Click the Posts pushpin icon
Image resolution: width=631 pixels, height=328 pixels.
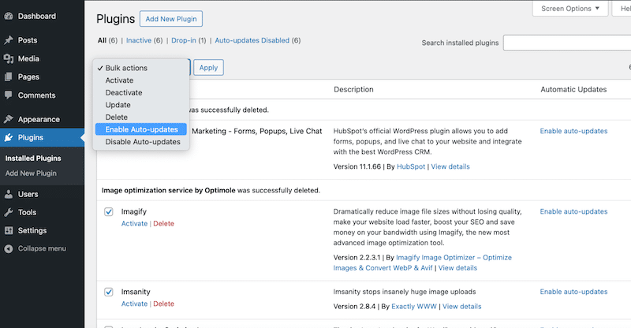[x=9, y=40]
